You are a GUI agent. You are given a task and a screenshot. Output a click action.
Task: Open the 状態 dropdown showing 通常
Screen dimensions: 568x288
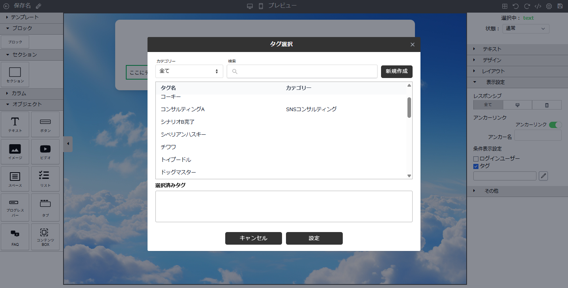(x=526, y=28)
